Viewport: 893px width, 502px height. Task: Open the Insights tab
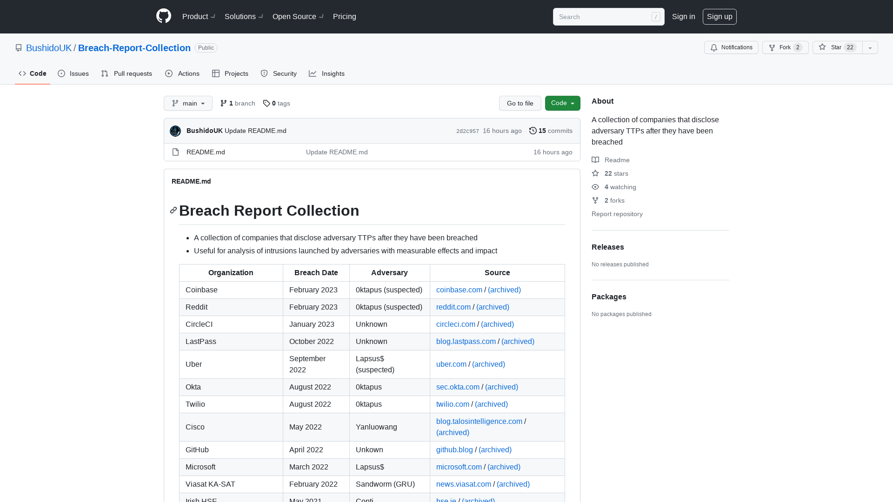coord(327,73)
